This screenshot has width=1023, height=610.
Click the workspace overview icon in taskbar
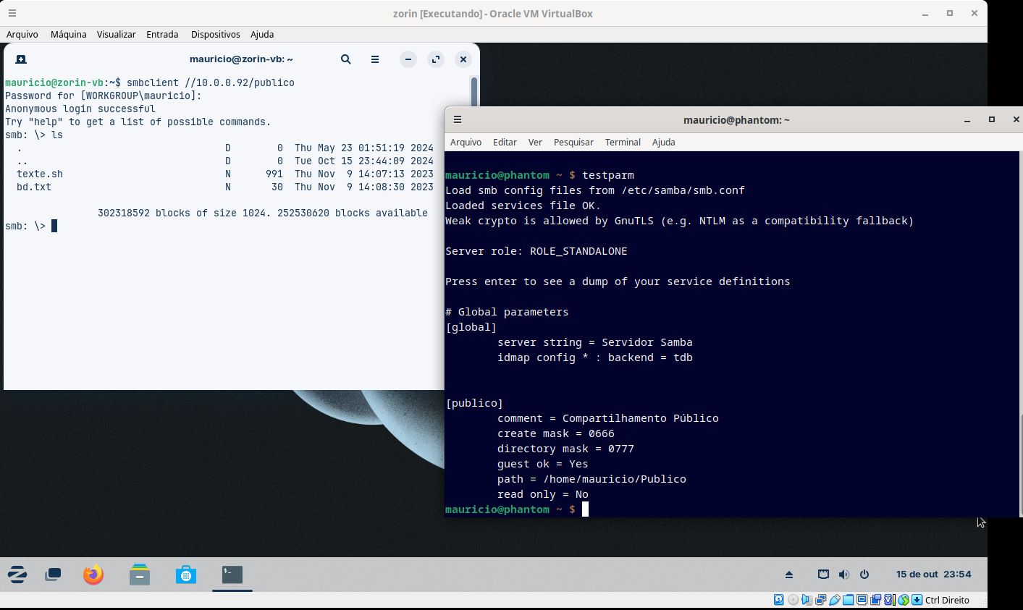pos(53,575)
